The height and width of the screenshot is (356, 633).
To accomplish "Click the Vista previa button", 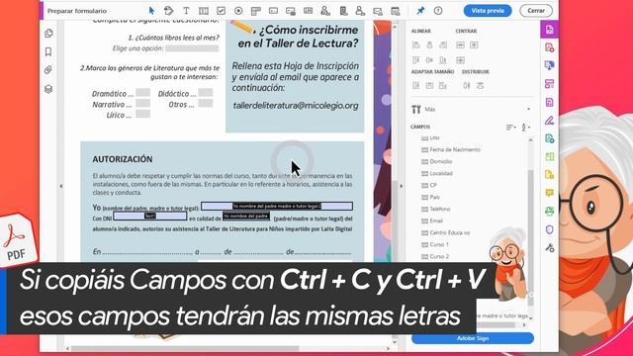I will point(488,11).
